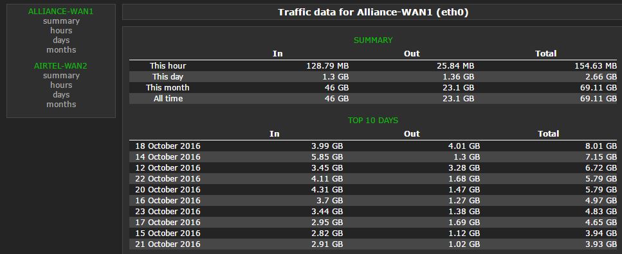View days under ALLIANCE-WAN1
The image size is (622, 254).
[x=61, y=40]
